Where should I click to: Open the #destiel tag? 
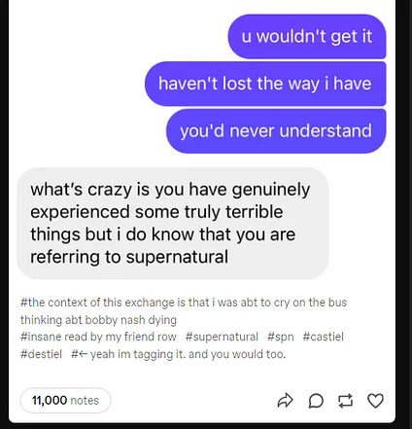[41, 354]
